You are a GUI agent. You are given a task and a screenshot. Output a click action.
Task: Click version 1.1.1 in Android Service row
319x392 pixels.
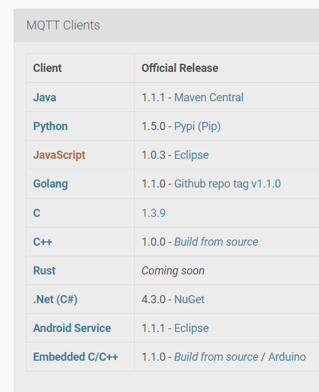[154, 328]
